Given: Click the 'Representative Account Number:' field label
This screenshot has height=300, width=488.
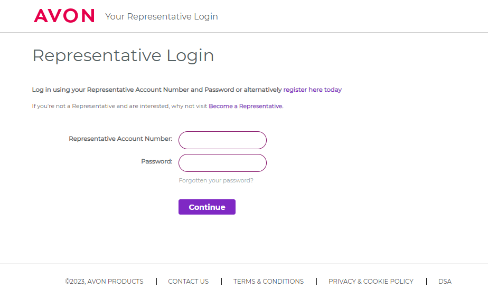Looking at the screenshot, I should pyautogui.click(x=120, y=139).
